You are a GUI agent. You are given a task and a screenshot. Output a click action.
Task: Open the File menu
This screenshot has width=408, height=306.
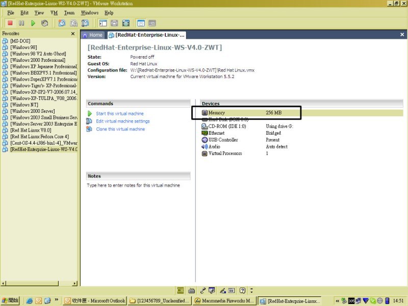click(x=11, y=13)
